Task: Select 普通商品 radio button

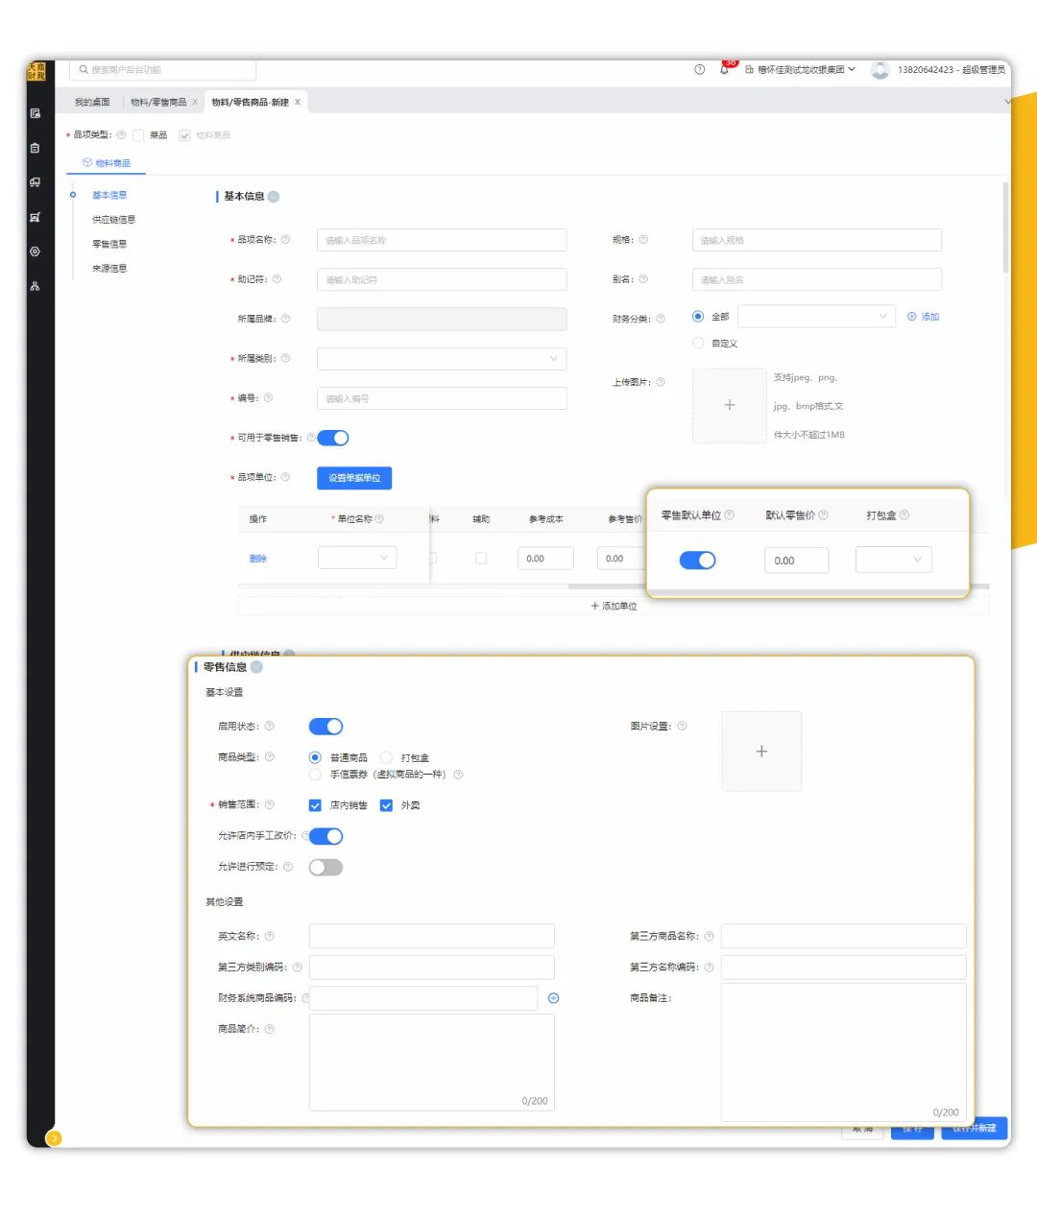Action: (x=315, y=757)
